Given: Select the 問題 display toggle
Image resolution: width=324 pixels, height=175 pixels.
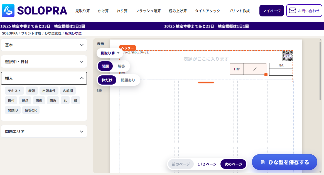Looking at the screenshot, I should pos(105,66).
